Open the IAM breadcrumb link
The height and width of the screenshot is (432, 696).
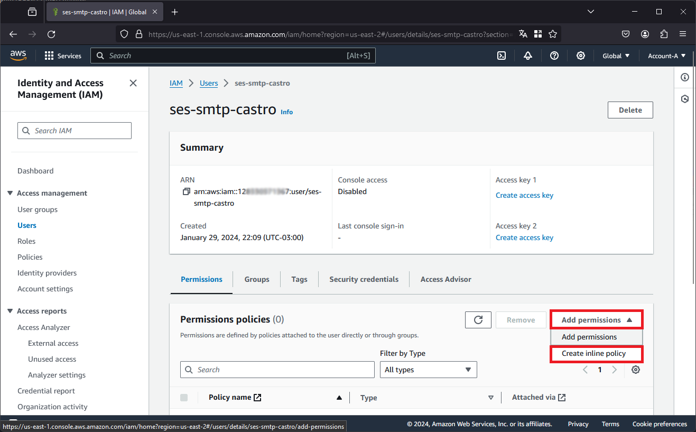pos(176,83)
